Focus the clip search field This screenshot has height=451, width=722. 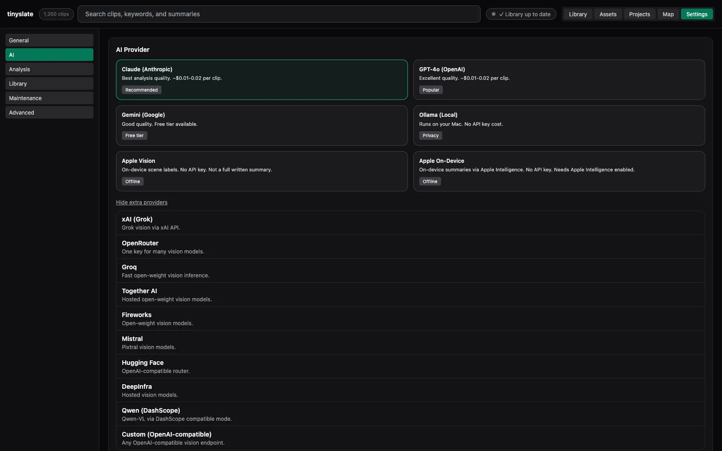(279, 14)
